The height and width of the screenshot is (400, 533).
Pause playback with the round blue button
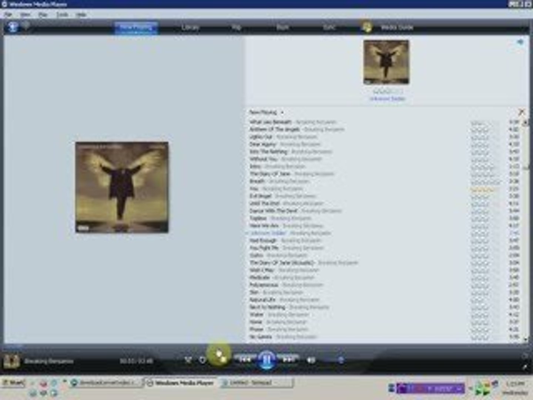click(266, 360)
